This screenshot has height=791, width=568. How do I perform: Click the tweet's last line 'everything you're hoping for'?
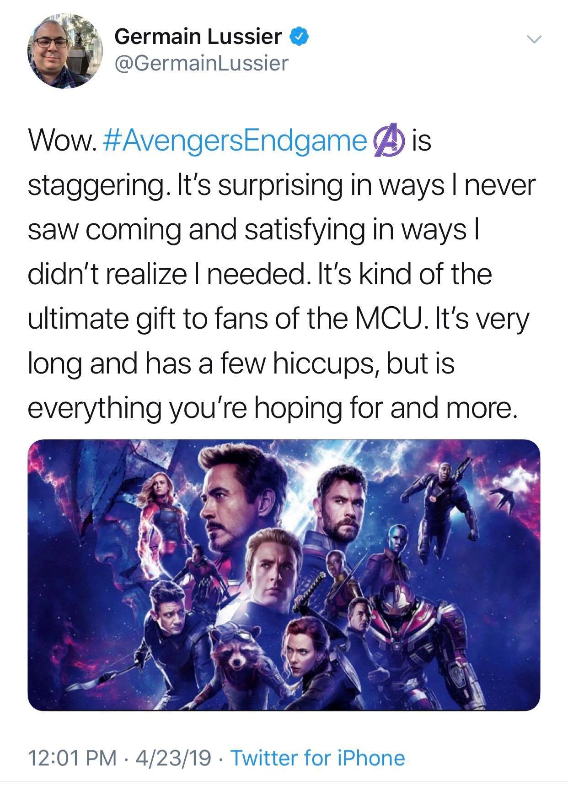(x=272, y=407)
